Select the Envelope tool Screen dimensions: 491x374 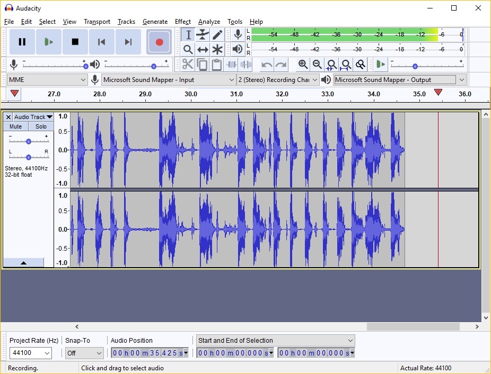point(203,35)
